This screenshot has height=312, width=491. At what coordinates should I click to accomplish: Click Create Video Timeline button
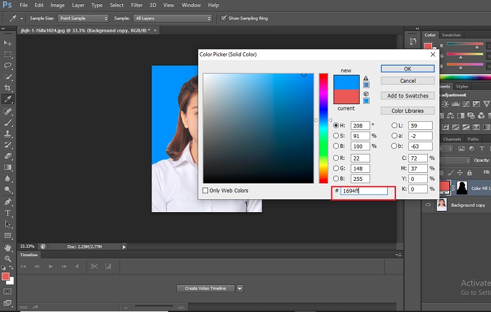point(206,288)
